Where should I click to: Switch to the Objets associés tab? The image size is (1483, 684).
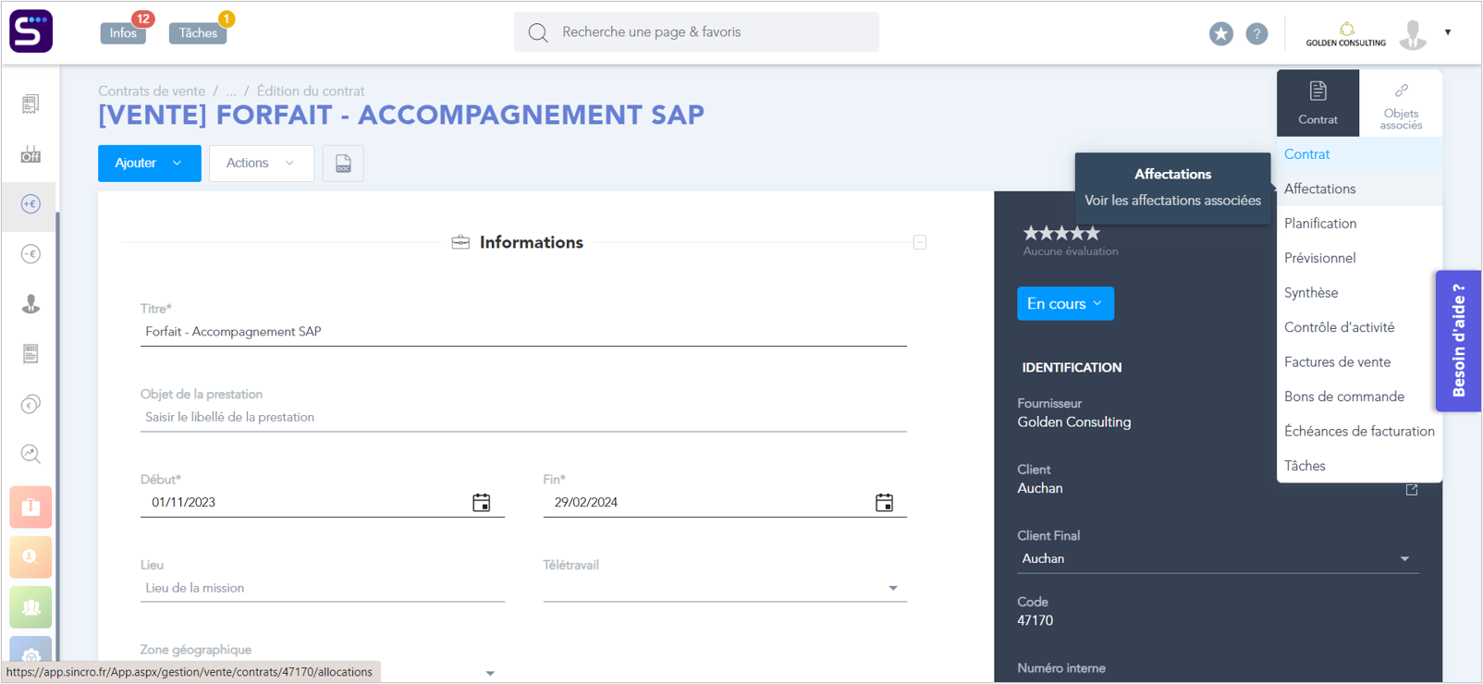[x=1401, y=103]
